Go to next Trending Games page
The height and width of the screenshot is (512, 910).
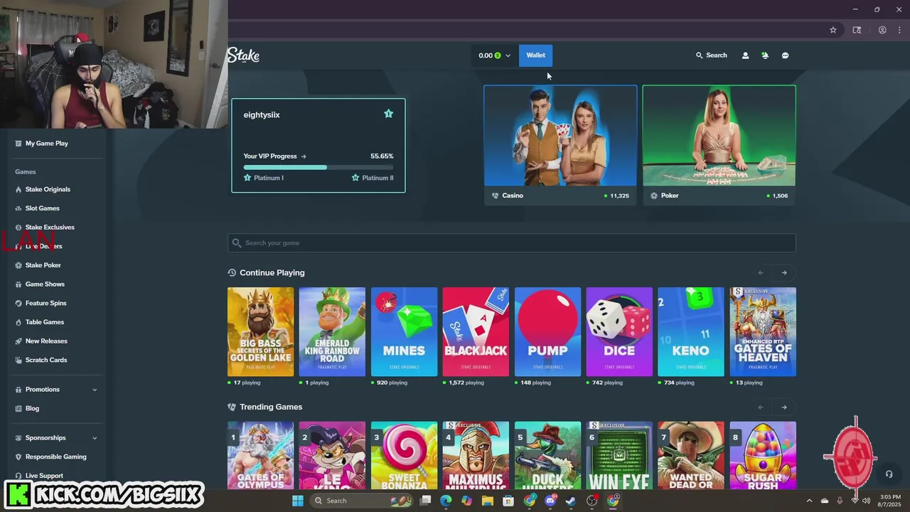click(x=784, y=407)
